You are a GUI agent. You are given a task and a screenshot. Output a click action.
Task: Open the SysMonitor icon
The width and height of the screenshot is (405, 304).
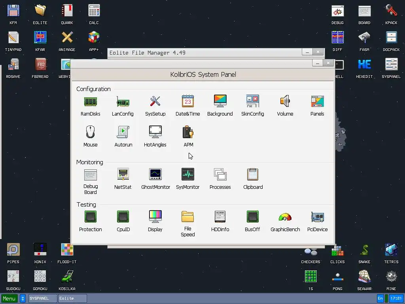tap(188, 174)
